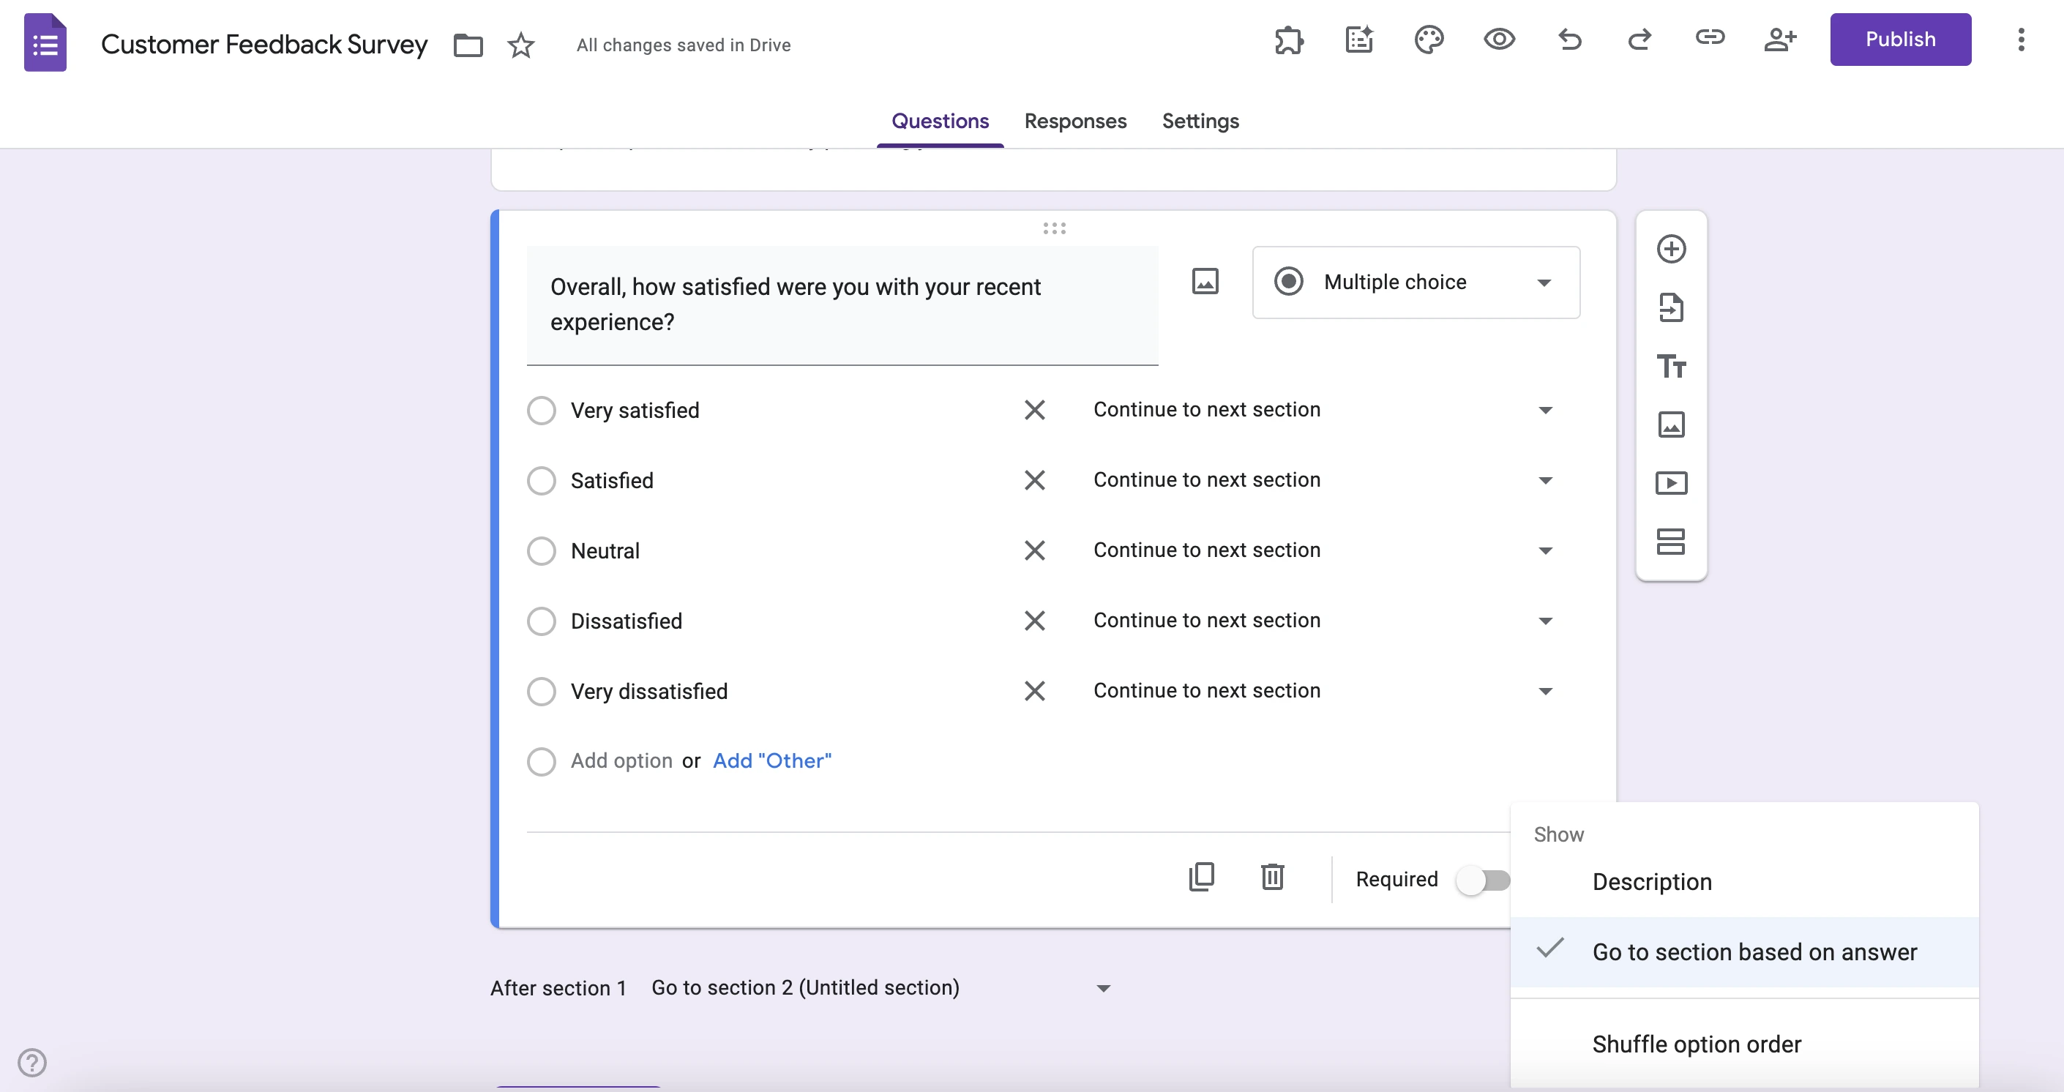Duplicate the satisfaction question
The height and width of the screenshot is (1092, 2064).
[1201, 877]
